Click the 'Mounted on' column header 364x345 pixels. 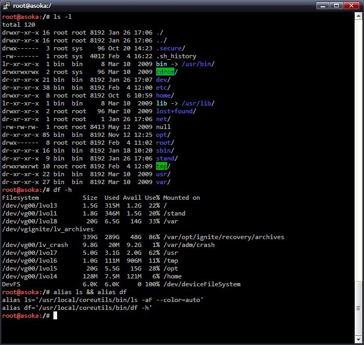(182, 198)
